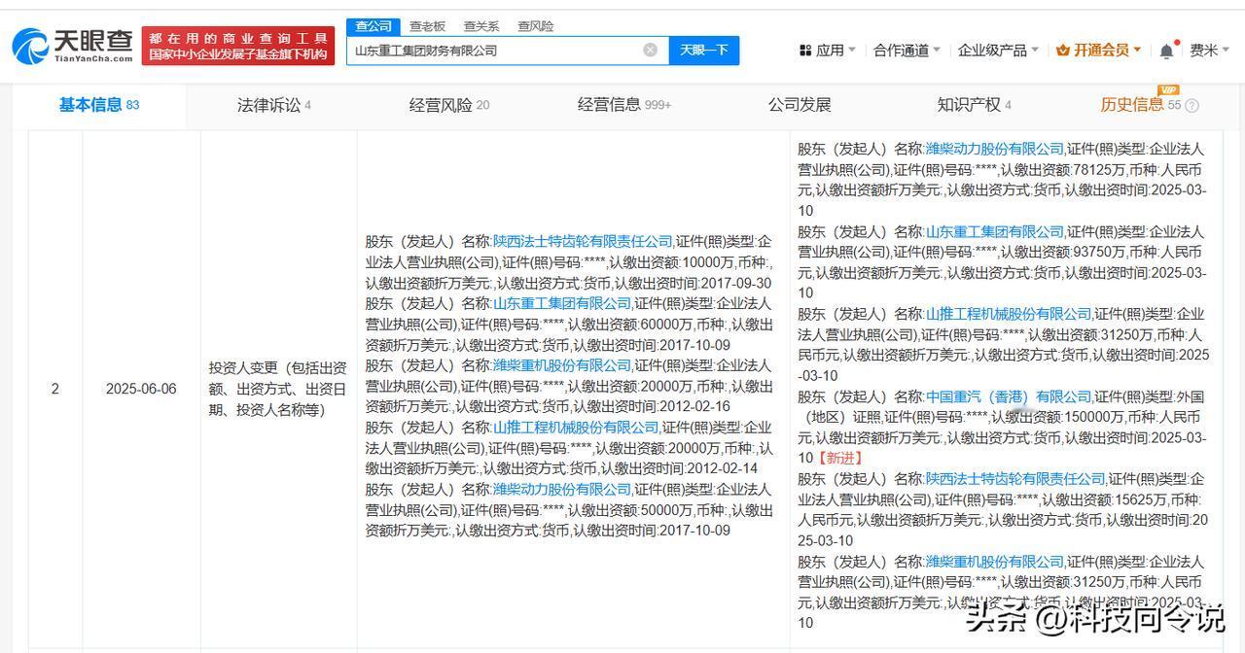Click the red government fund banner
Image resolution: width=1245 pixels, height=653 pixels.
click(x=238, y=46)
